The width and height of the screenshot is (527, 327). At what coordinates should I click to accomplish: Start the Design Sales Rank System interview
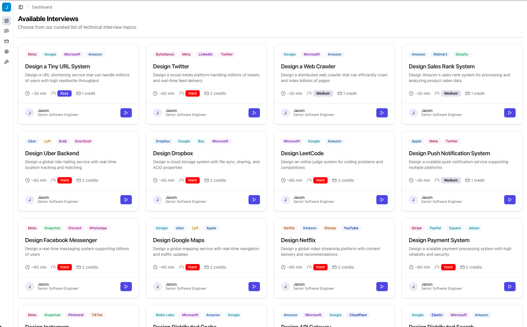point(510,113)
